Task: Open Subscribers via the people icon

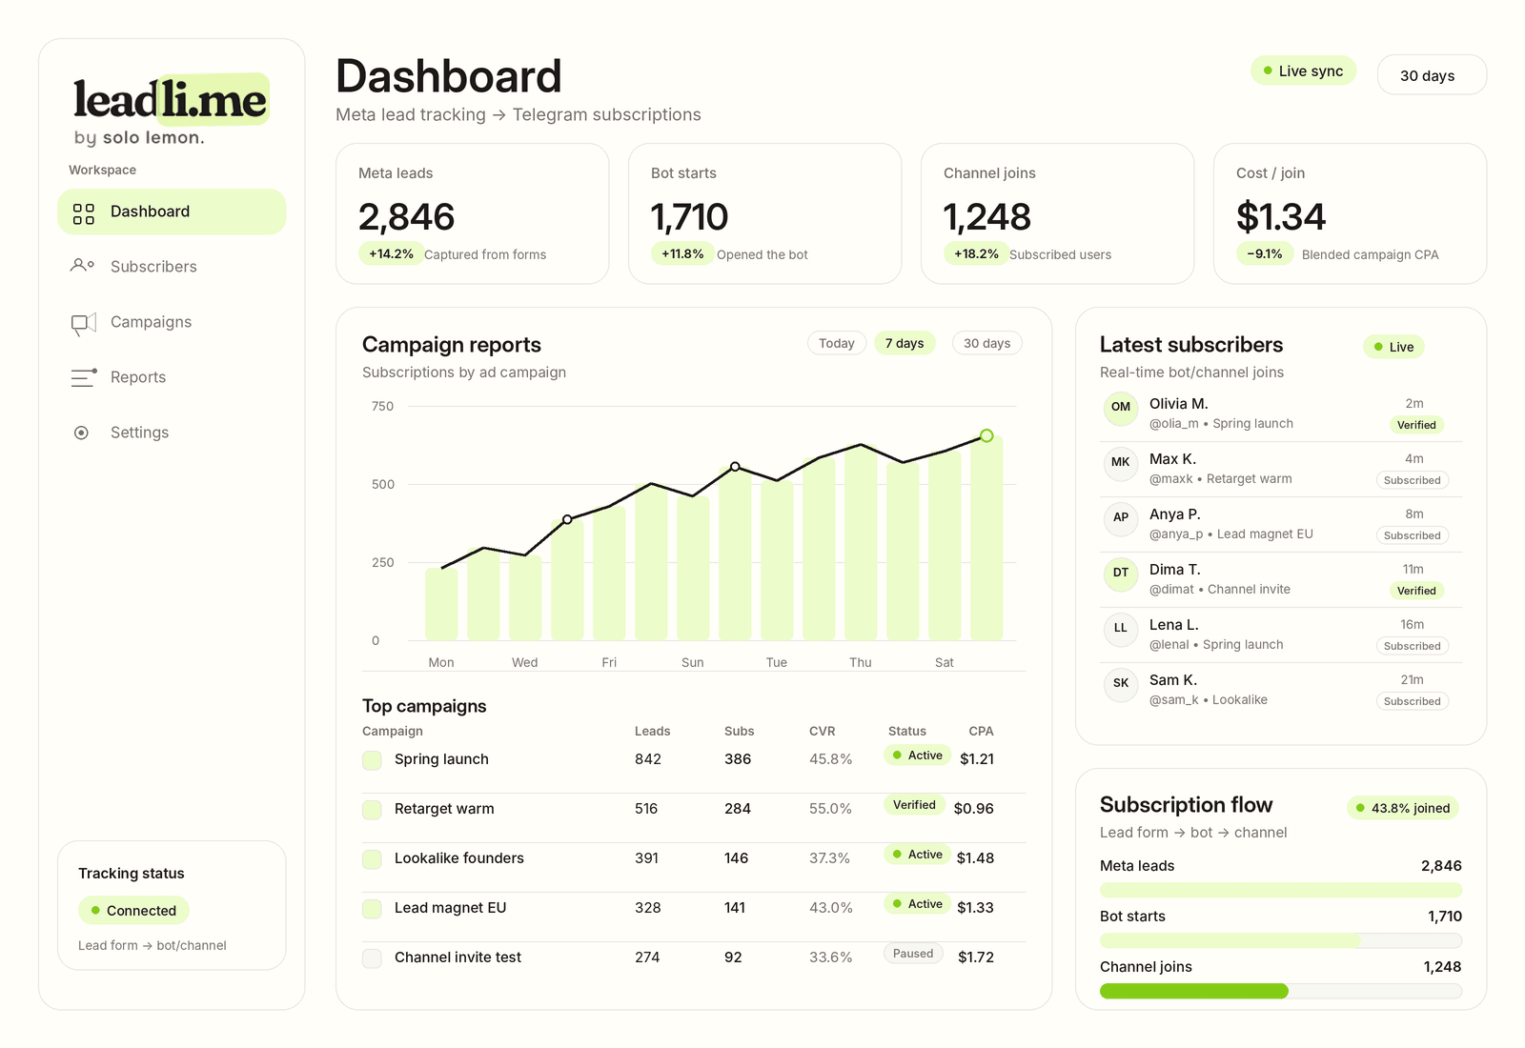Action: (83, 266)
